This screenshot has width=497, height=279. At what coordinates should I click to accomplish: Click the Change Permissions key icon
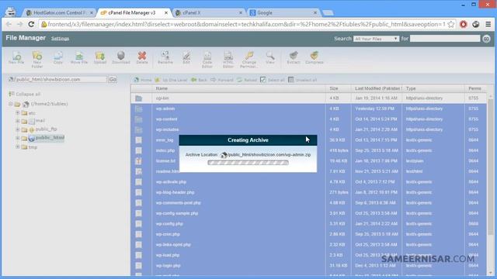248,60
